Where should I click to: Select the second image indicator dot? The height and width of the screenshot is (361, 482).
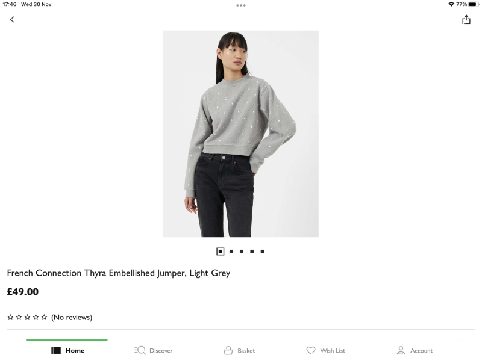pos(231,251)
